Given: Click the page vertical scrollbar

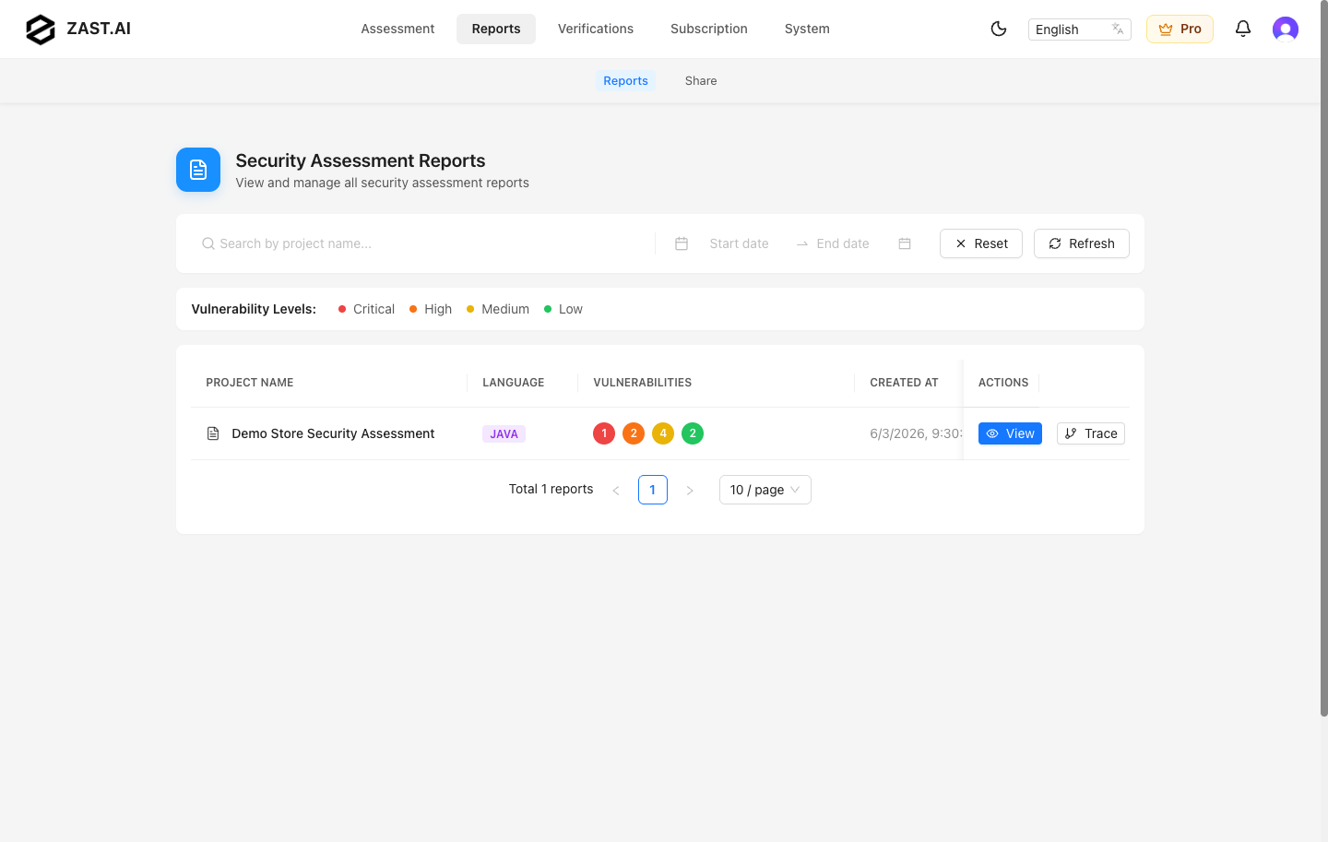Looking at the screenshot, I should [1323, 360].
